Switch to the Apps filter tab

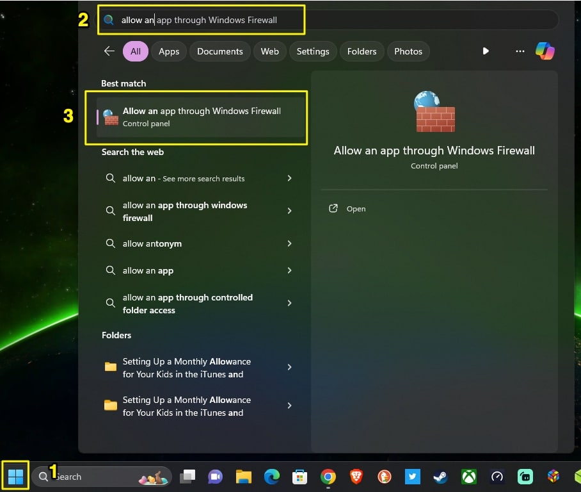point(169,51)
